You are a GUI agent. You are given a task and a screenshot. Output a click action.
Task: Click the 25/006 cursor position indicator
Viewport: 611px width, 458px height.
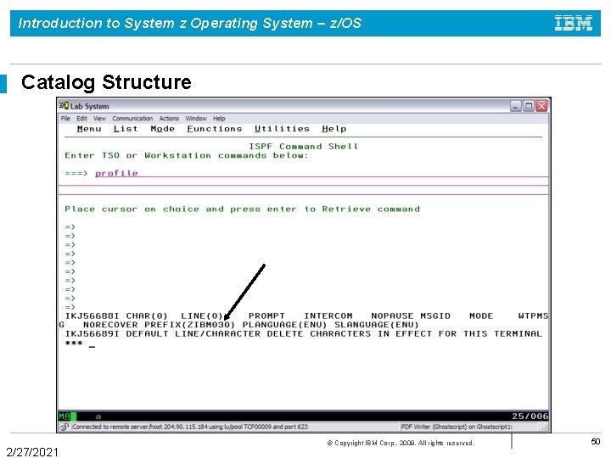pyautogui.click(x=530, y=416)
